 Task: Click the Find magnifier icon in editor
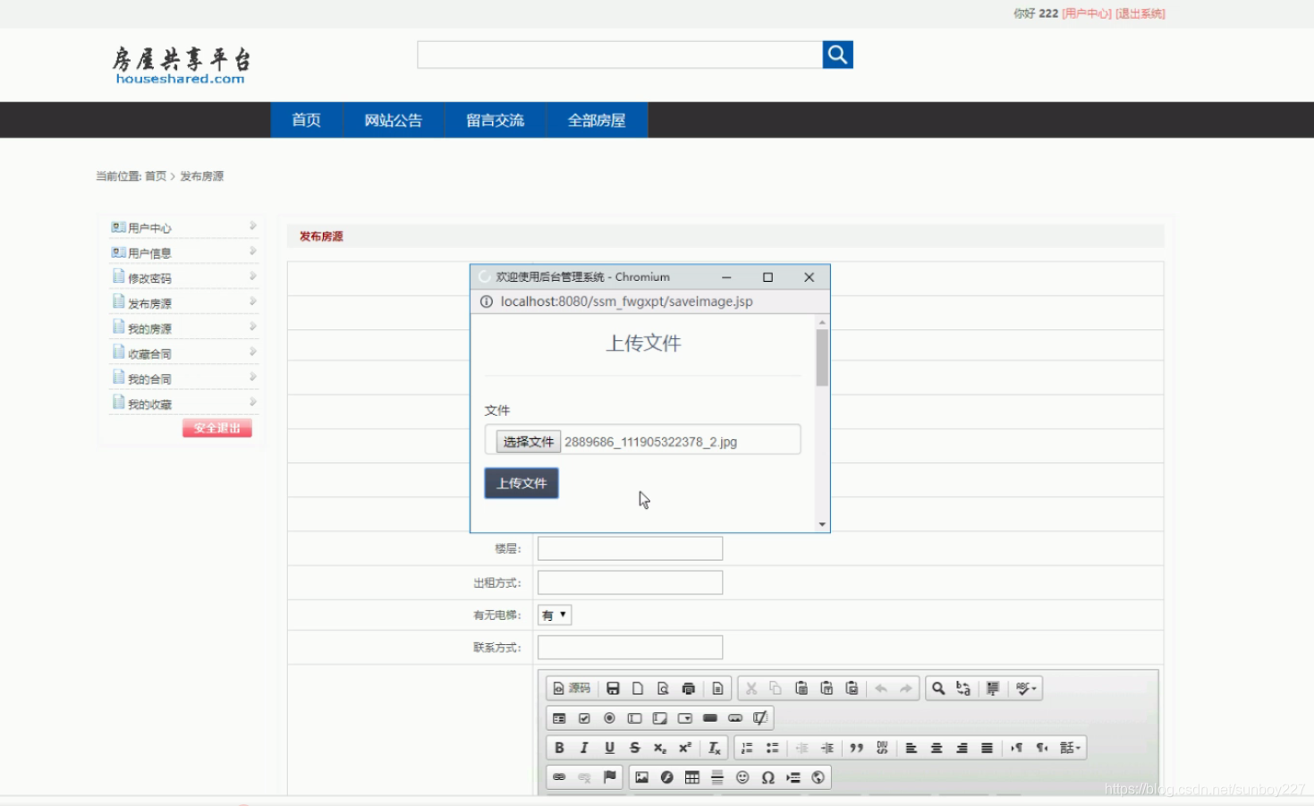[938, 688]
